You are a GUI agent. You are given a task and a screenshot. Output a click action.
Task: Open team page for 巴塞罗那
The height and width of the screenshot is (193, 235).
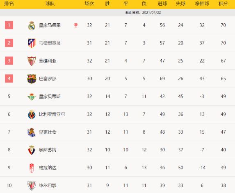pyautogui.click(x=48, y=79)
